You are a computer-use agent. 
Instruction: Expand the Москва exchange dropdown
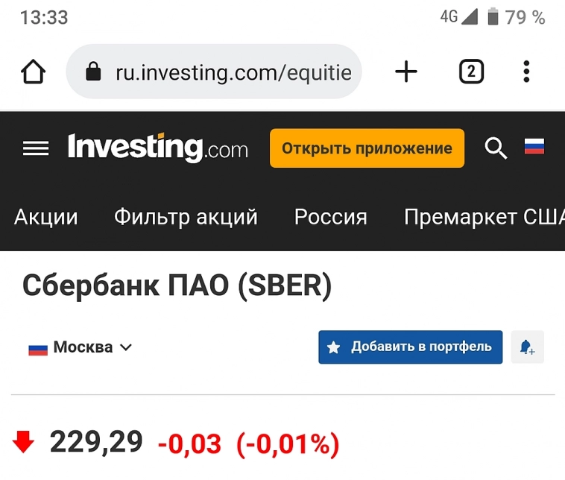point(81,347)
